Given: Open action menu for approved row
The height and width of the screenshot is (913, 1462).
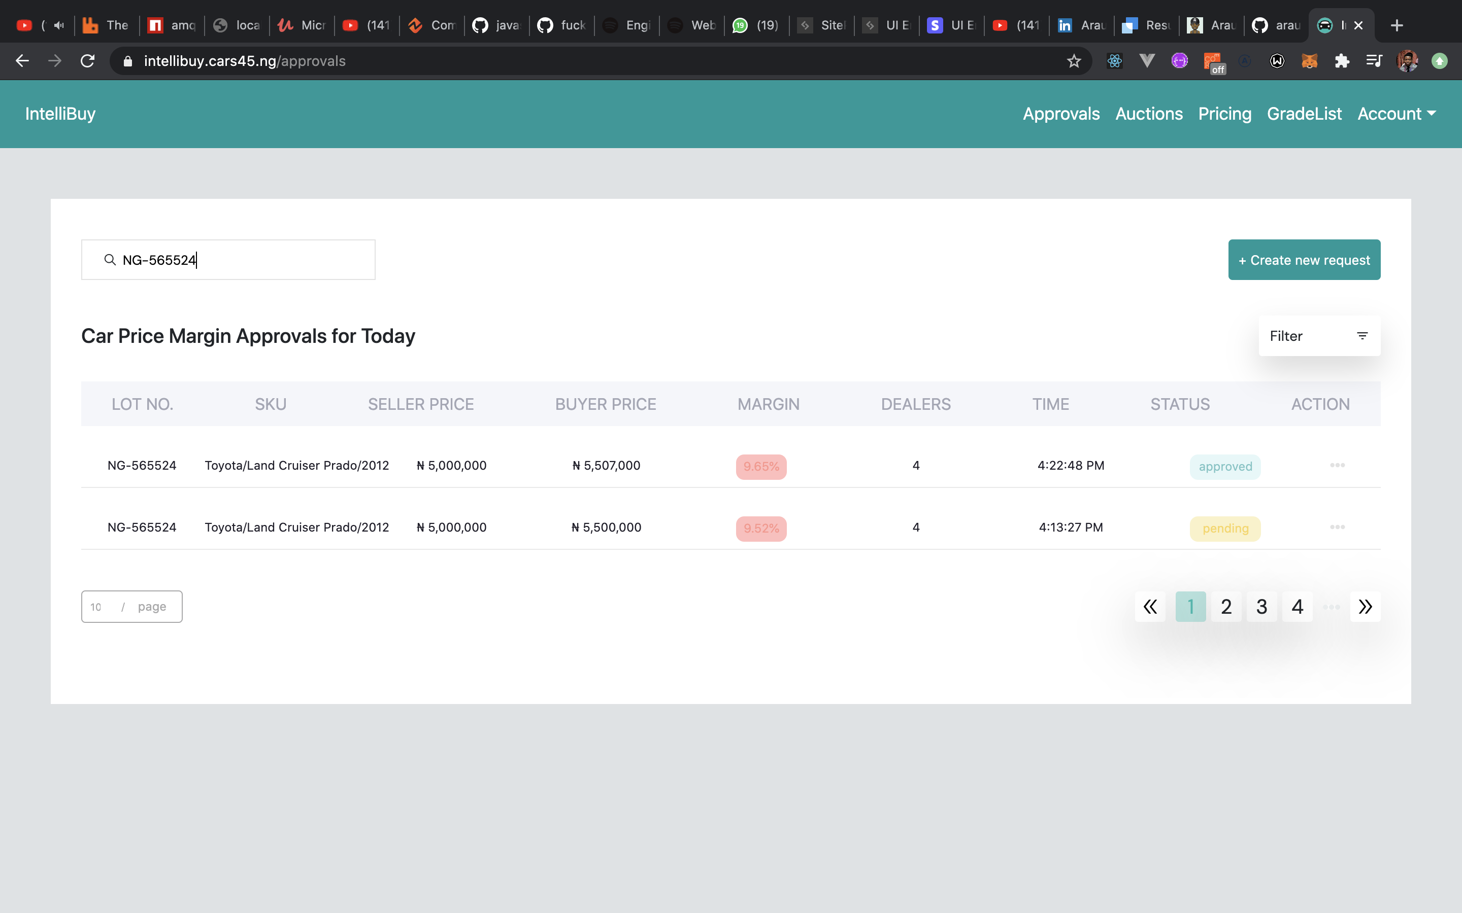Looking at the screenshot, I should click(1337, 465).
